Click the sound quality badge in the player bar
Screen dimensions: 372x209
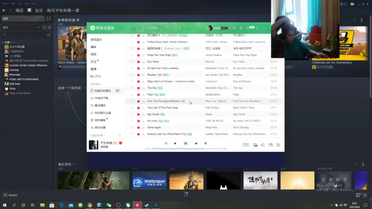(246, 145)
